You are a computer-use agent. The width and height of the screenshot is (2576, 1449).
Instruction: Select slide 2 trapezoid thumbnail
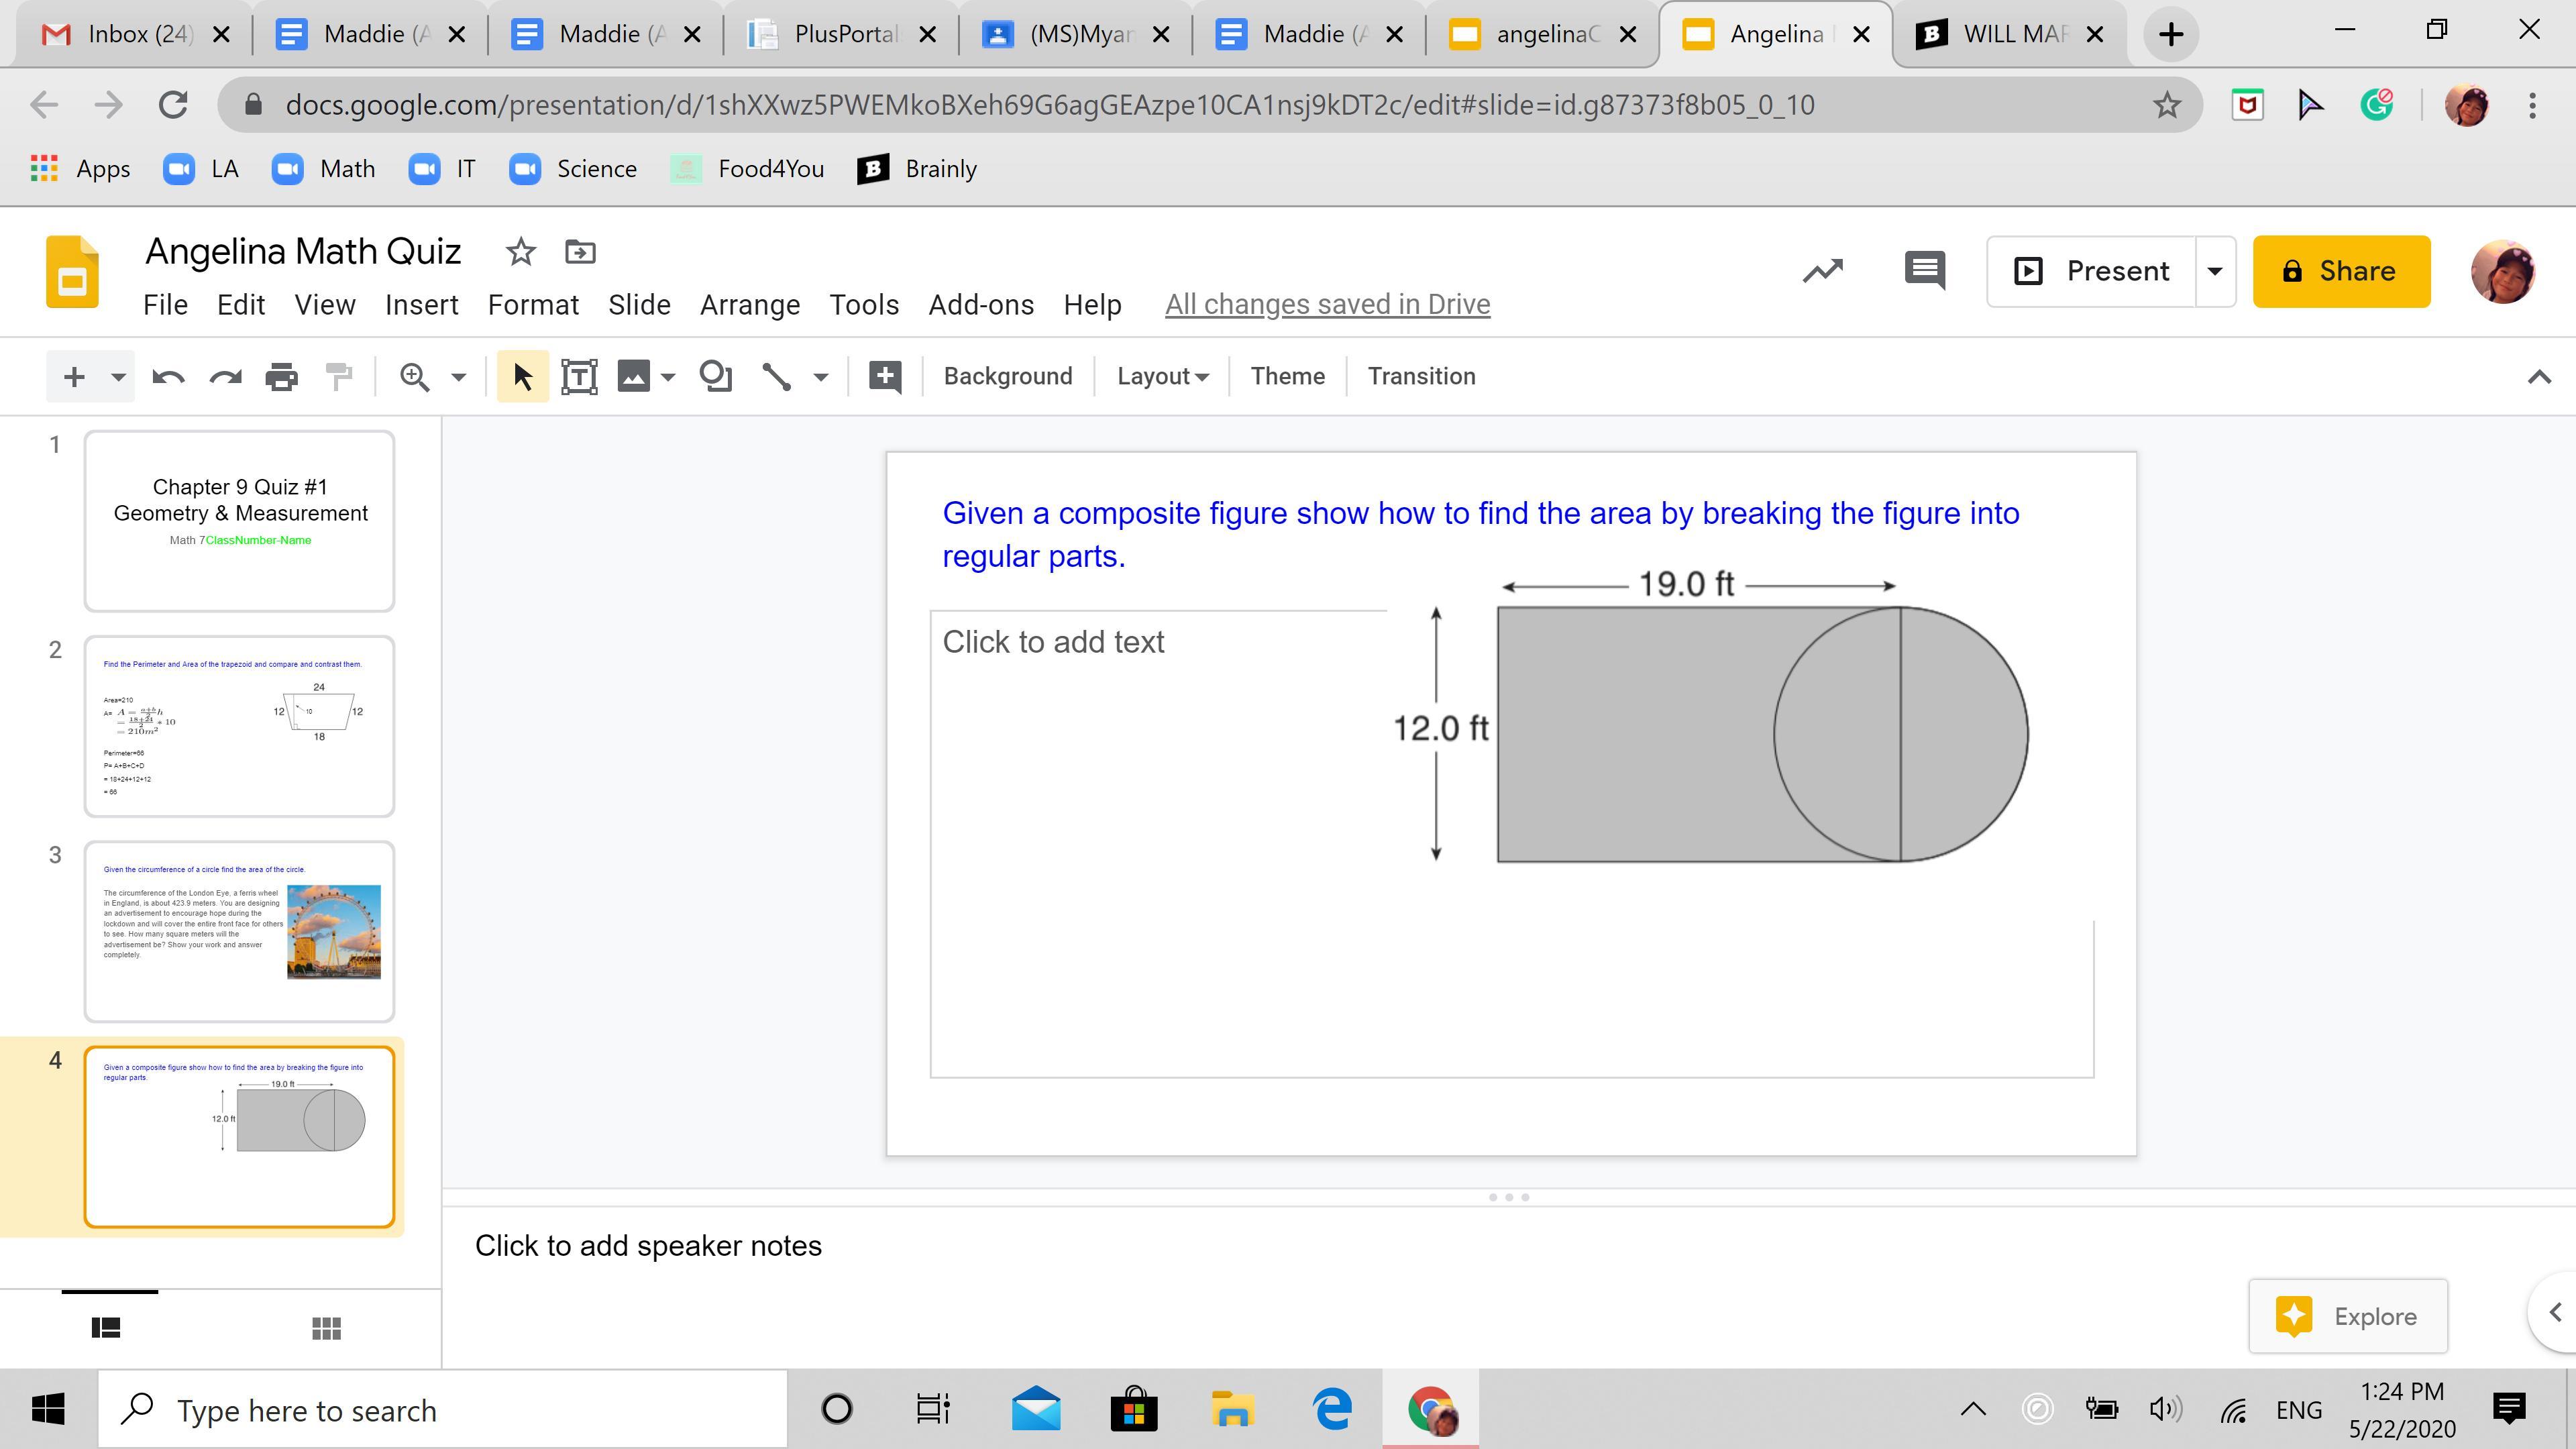(x=240, y=726)
